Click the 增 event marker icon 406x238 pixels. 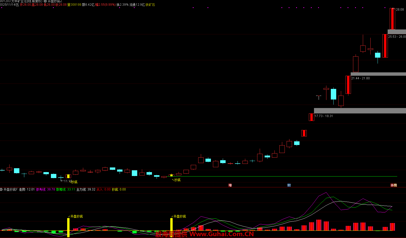click(x=230, y=185)
